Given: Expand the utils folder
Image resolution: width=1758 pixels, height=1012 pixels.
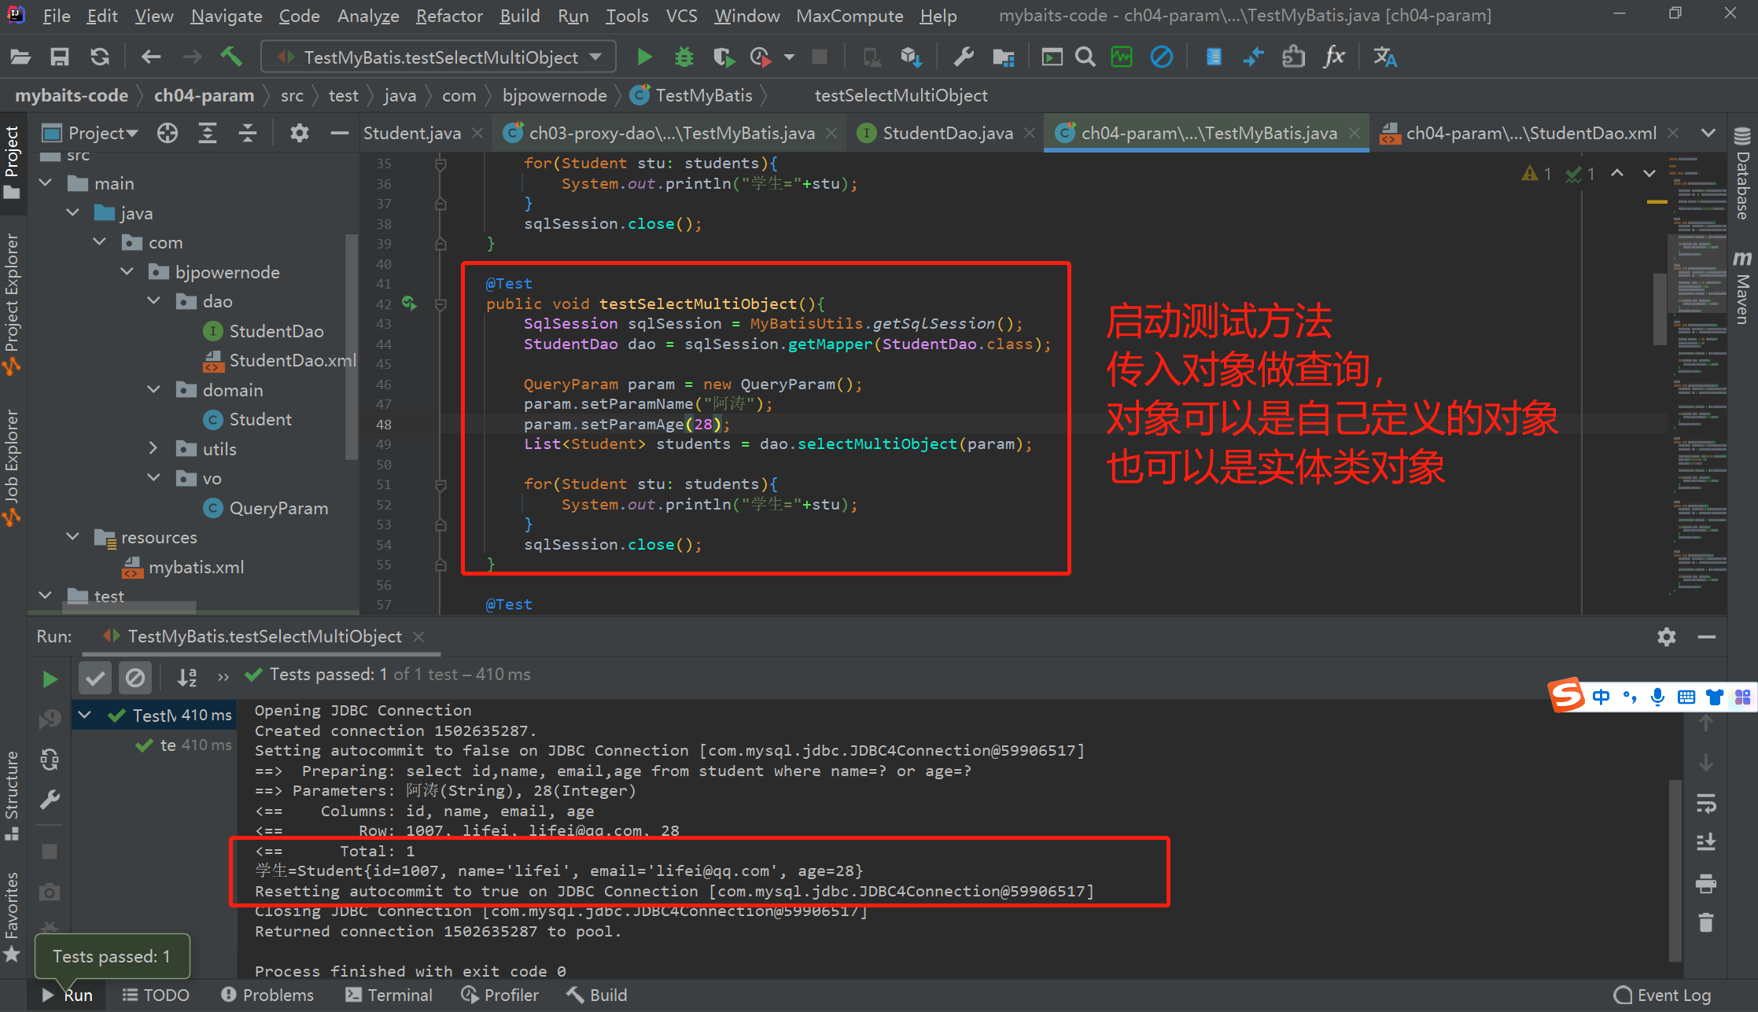Looking at the screenshot, I should [x=154, y=448].
